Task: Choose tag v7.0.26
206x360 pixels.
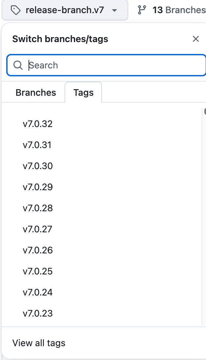Action: tap(38, 250)
